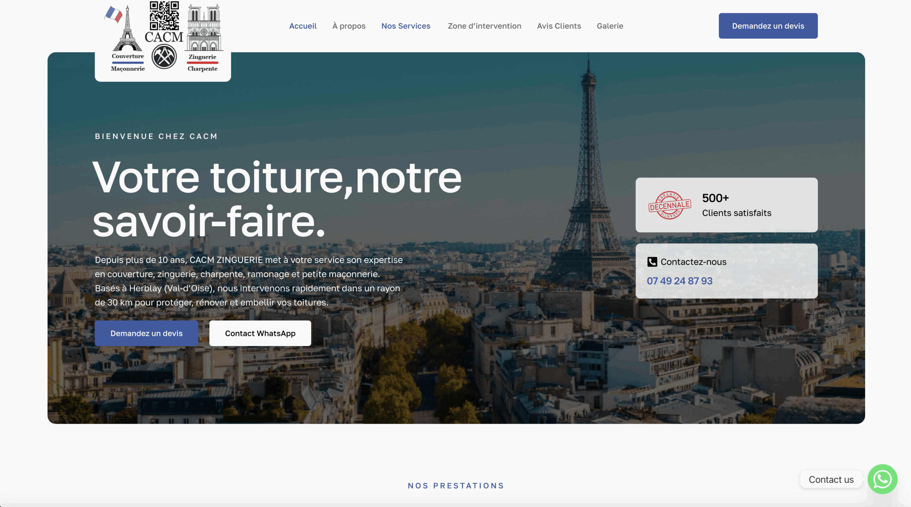Click the red Décennale guarantee stamp
Image resolution: width=911 pixels, height=507 pixels.
point(669,205)
